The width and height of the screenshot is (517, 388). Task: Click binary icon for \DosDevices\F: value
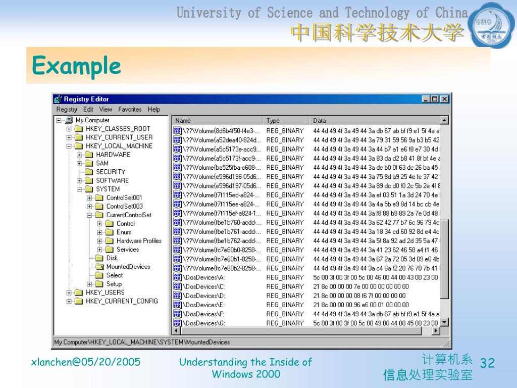pyautogui.click(x=177, y=314)
